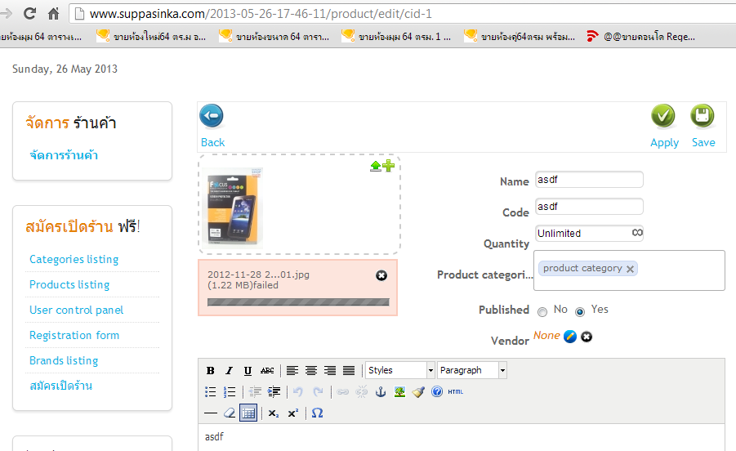The width and height of the screenshot is (736, 451).
Task: Click the Name input field
Action: click(589, 180)
